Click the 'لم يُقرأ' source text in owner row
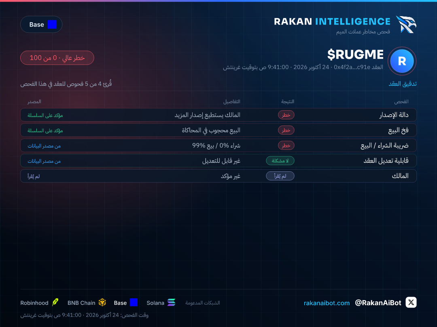 click(x=34, y=176)
